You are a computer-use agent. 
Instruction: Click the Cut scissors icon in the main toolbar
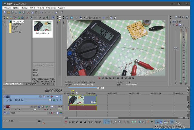click(x=28, y=12)
